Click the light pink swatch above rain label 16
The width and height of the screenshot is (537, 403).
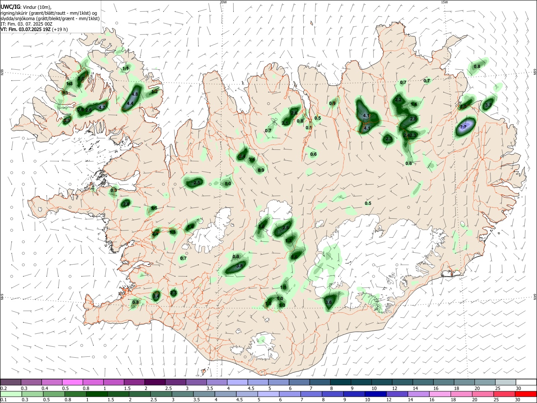440,394
